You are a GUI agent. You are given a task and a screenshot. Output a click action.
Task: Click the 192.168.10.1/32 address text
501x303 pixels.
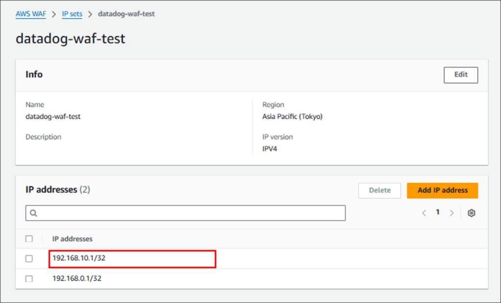(x=79, y=258)
